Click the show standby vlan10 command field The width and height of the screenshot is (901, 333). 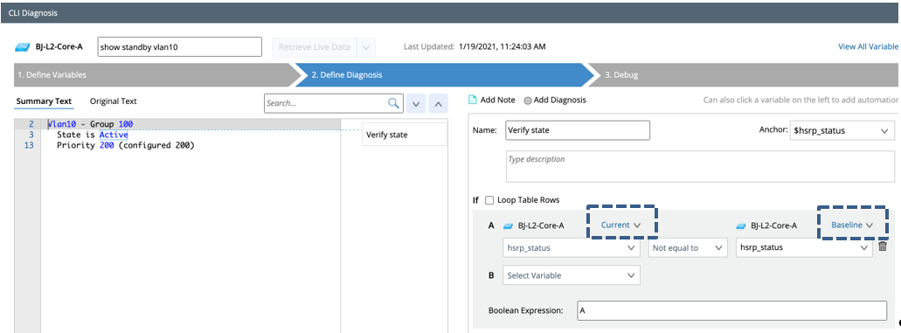[180, 47]
